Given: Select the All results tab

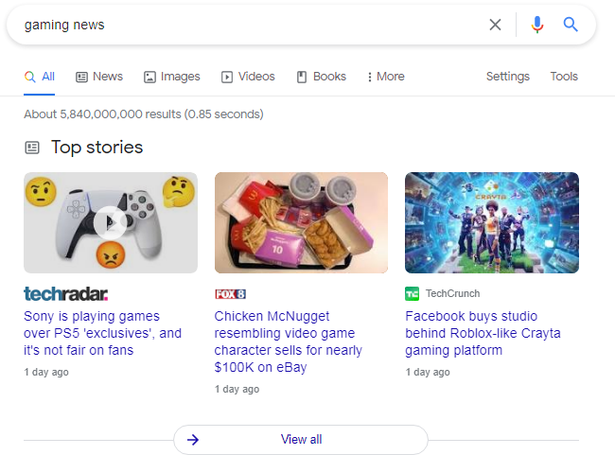Looking at the screenshot, I should click(40, 77).
